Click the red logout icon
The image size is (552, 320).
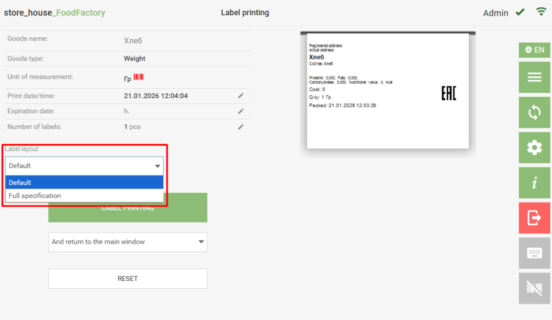[x=534, y=218]
